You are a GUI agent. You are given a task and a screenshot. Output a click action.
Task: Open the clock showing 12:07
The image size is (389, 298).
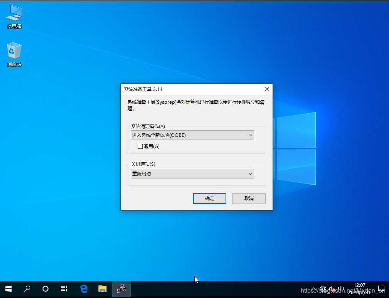tap(359, 289)
